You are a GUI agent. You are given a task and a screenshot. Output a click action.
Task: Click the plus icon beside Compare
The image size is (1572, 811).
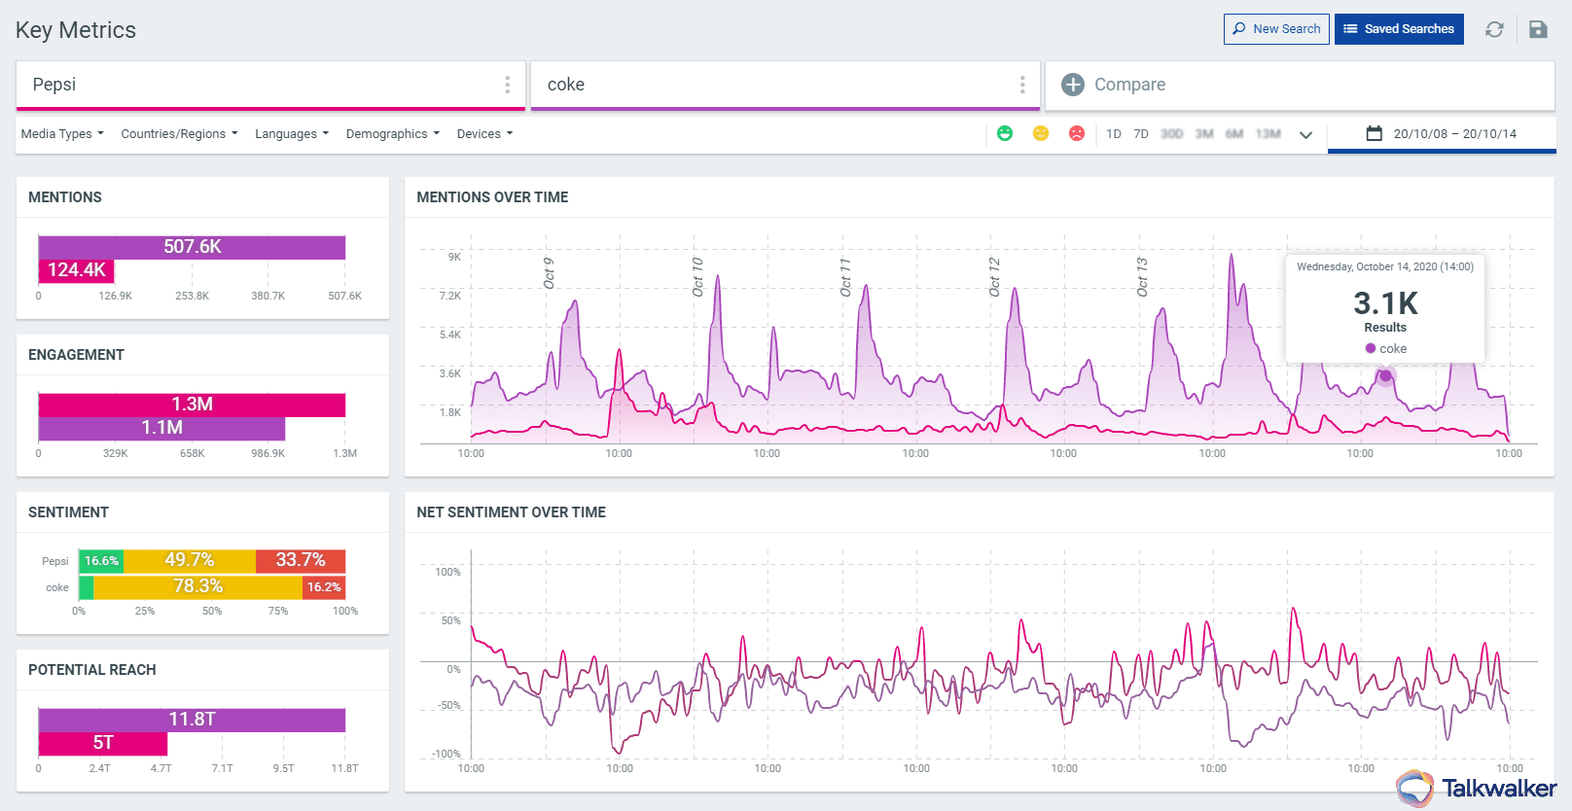click(1073, 85)
